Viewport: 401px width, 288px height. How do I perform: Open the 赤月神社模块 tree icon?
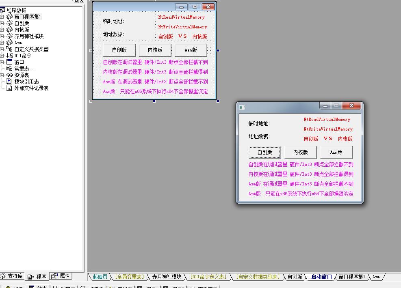tap(9, 36)
